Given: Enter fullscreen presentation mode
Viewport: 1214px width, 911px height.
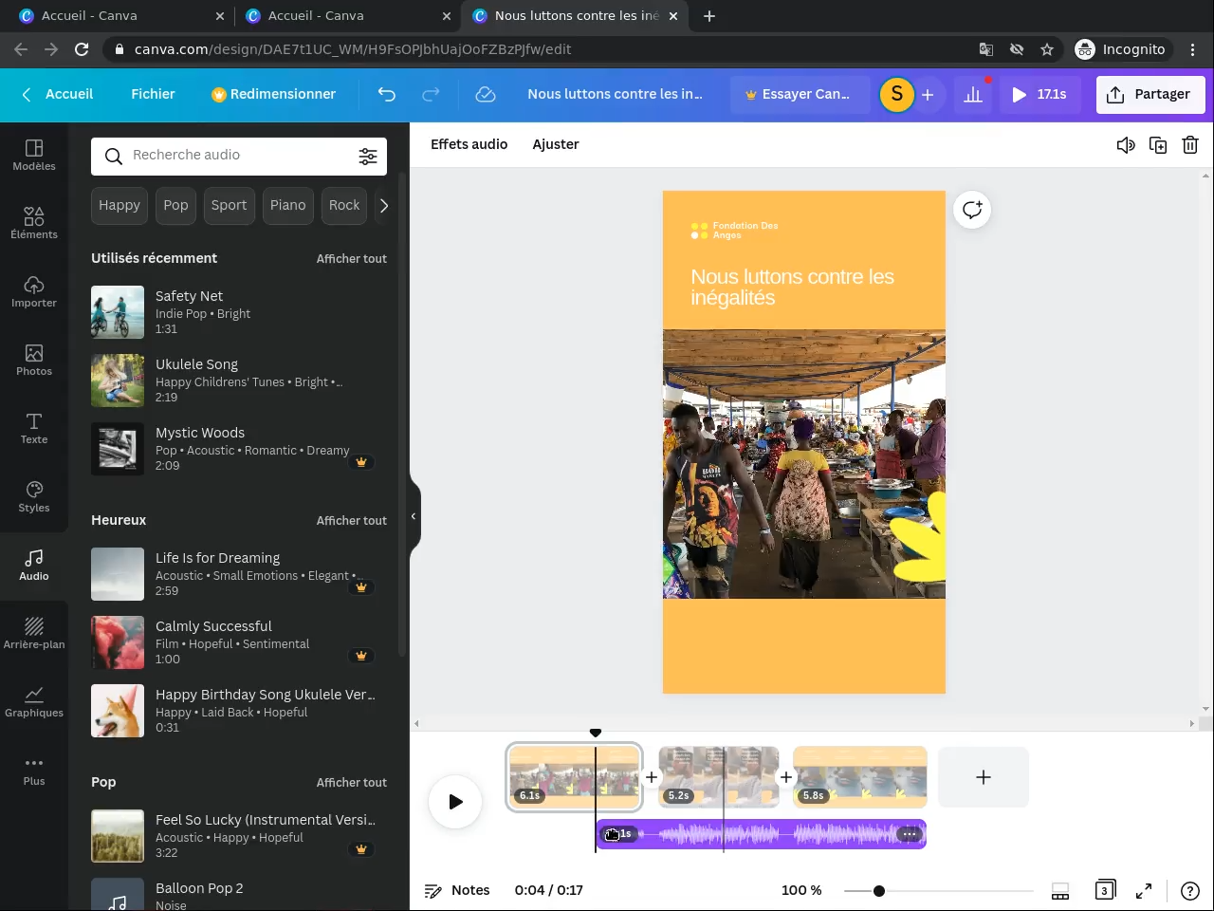Looking at the screenshot, I should click(1144, 890).
